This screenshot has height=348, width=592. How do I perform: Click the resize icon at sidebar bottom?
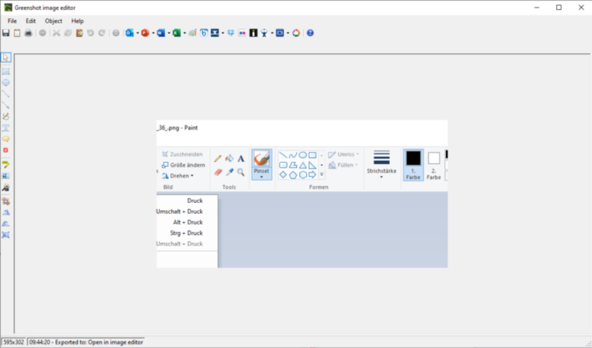tap(6, 235)
